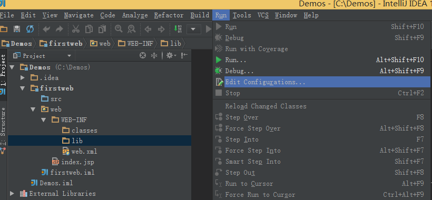This screenshot has height=200, width=432.
Task: Click the Find magnifier icon
Action: click(119, 29)
